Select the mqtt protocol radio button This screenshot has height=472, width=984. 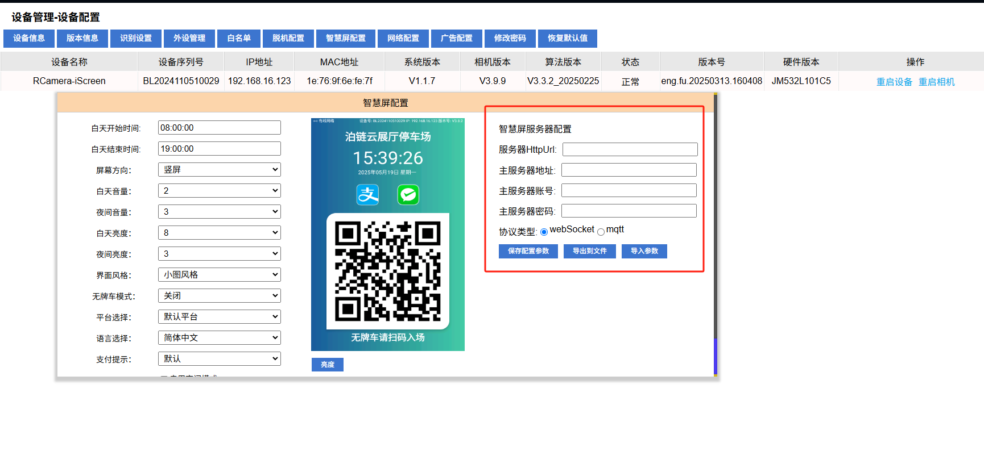pos(601,232)
